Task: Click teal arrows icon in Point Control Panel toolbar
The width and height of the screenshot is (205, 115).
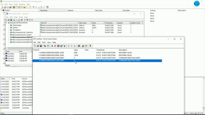Action: click(64, 46)
